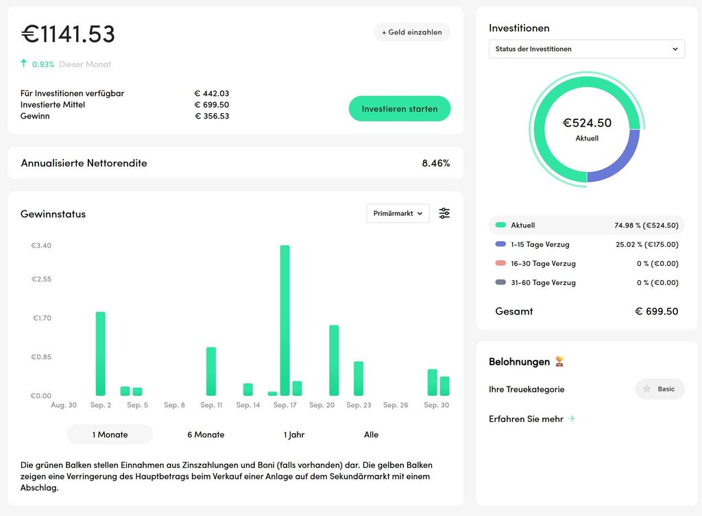Select the 16-30 Tage Verzug legend row
Viewport: 702px width, 516px height.
(x=587, y=263)
